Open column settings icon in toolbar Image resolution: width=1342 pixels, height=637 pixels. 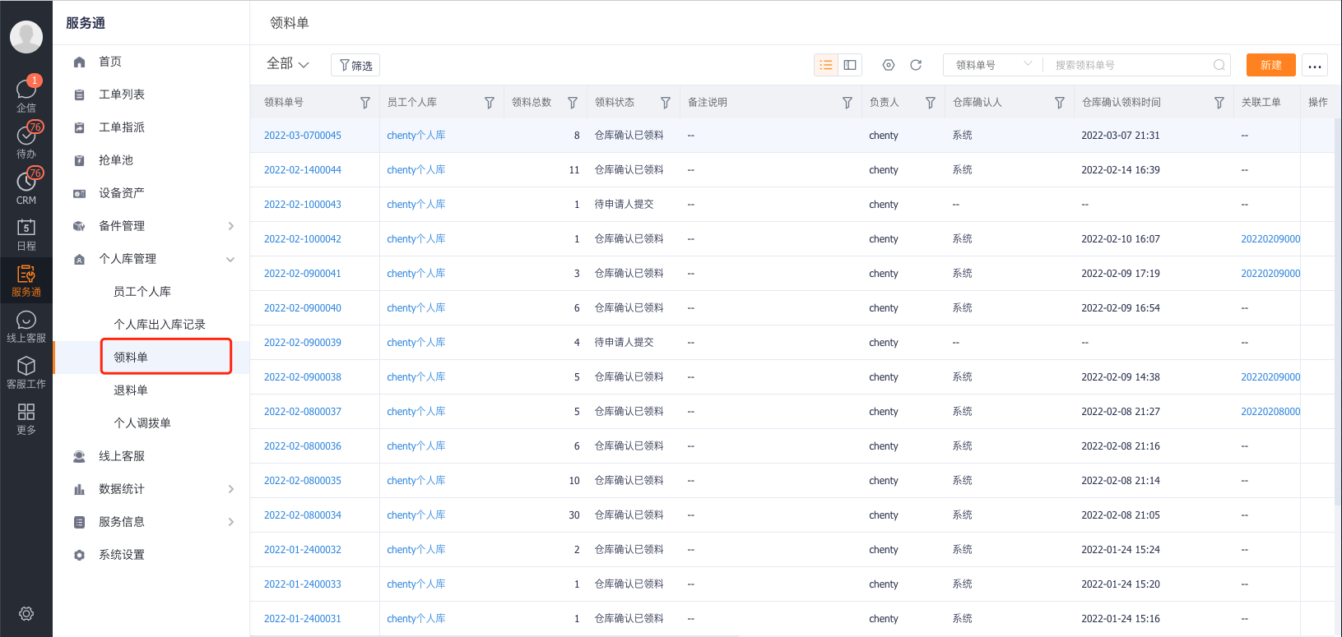[889, 65]
